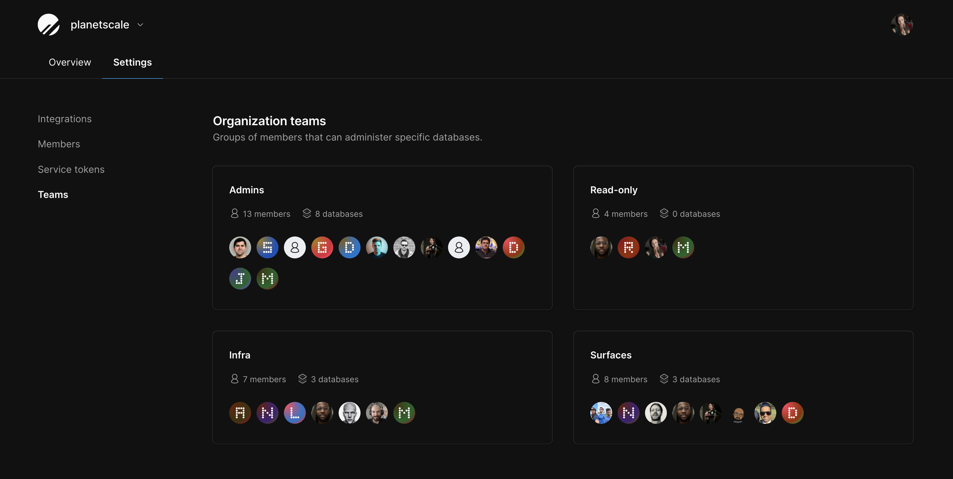Click the members icon on the Read-only card

[596, 214]
